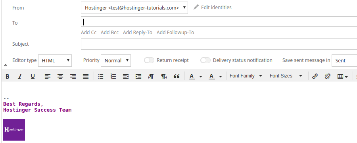
Task: Set left-to-right text direction
Action: click(x=151, y=76)
